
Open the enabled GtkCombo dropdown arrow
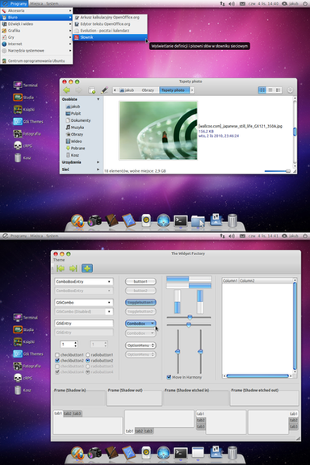tap(109, 303)
